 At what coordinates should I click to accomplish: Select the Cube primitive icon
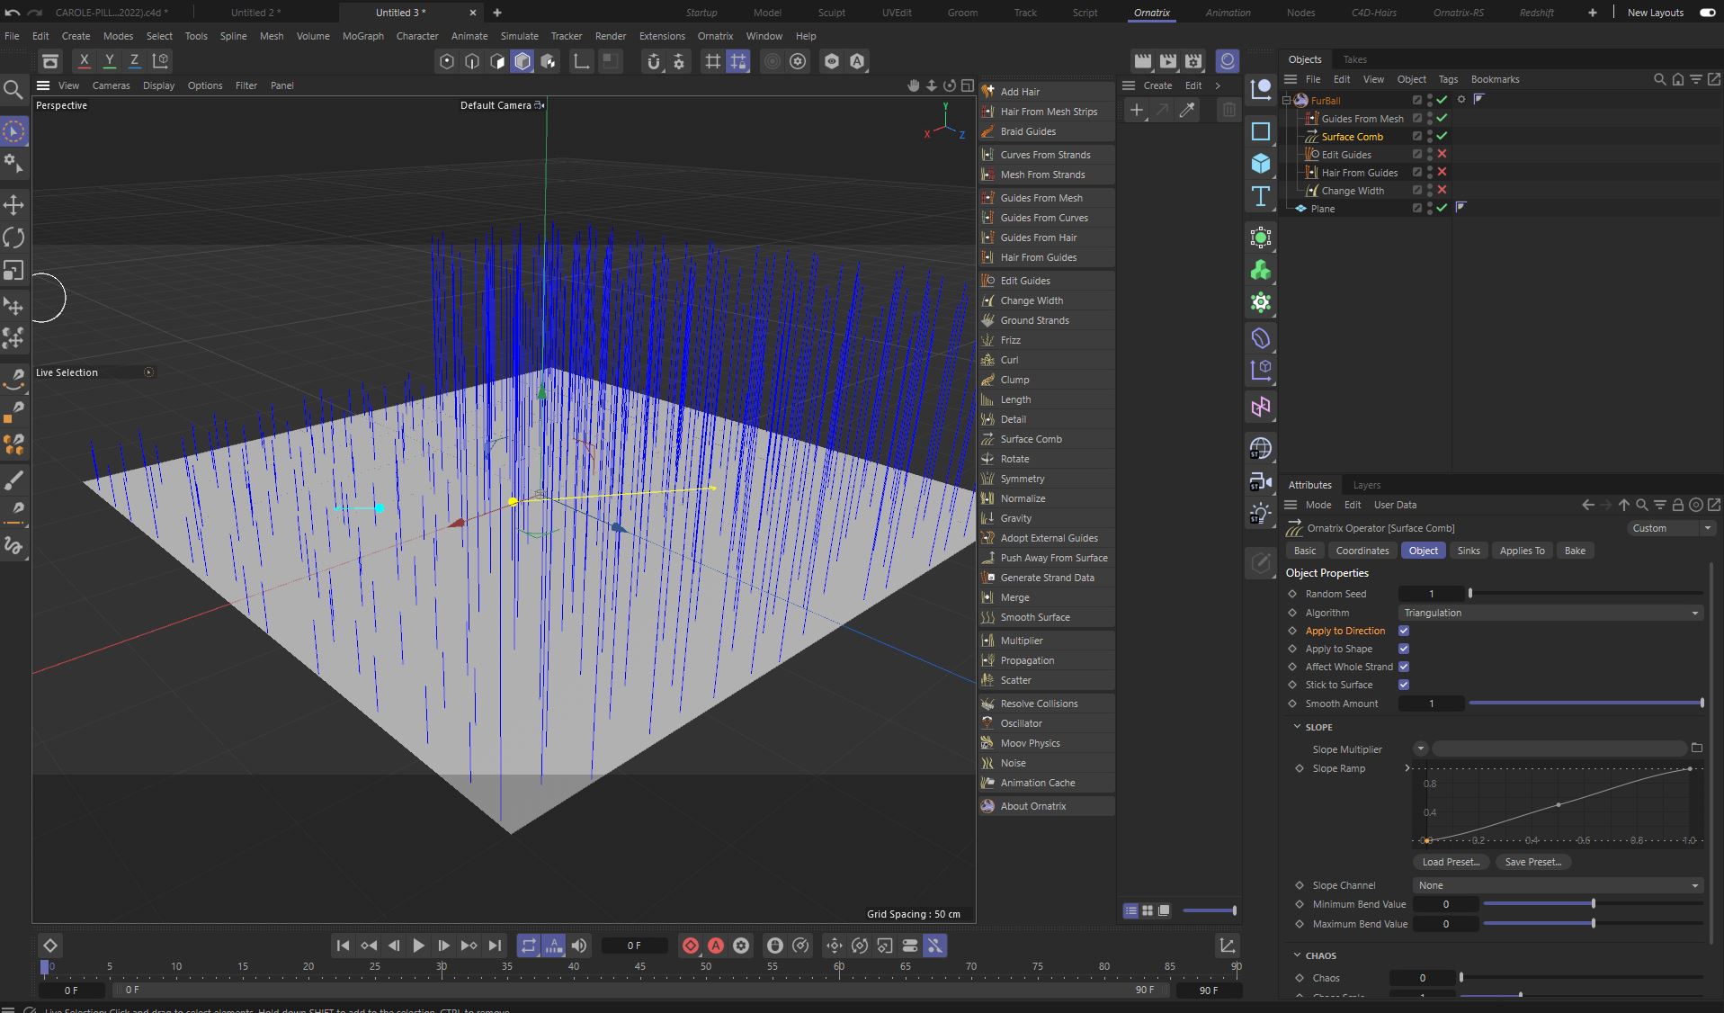1260,163
